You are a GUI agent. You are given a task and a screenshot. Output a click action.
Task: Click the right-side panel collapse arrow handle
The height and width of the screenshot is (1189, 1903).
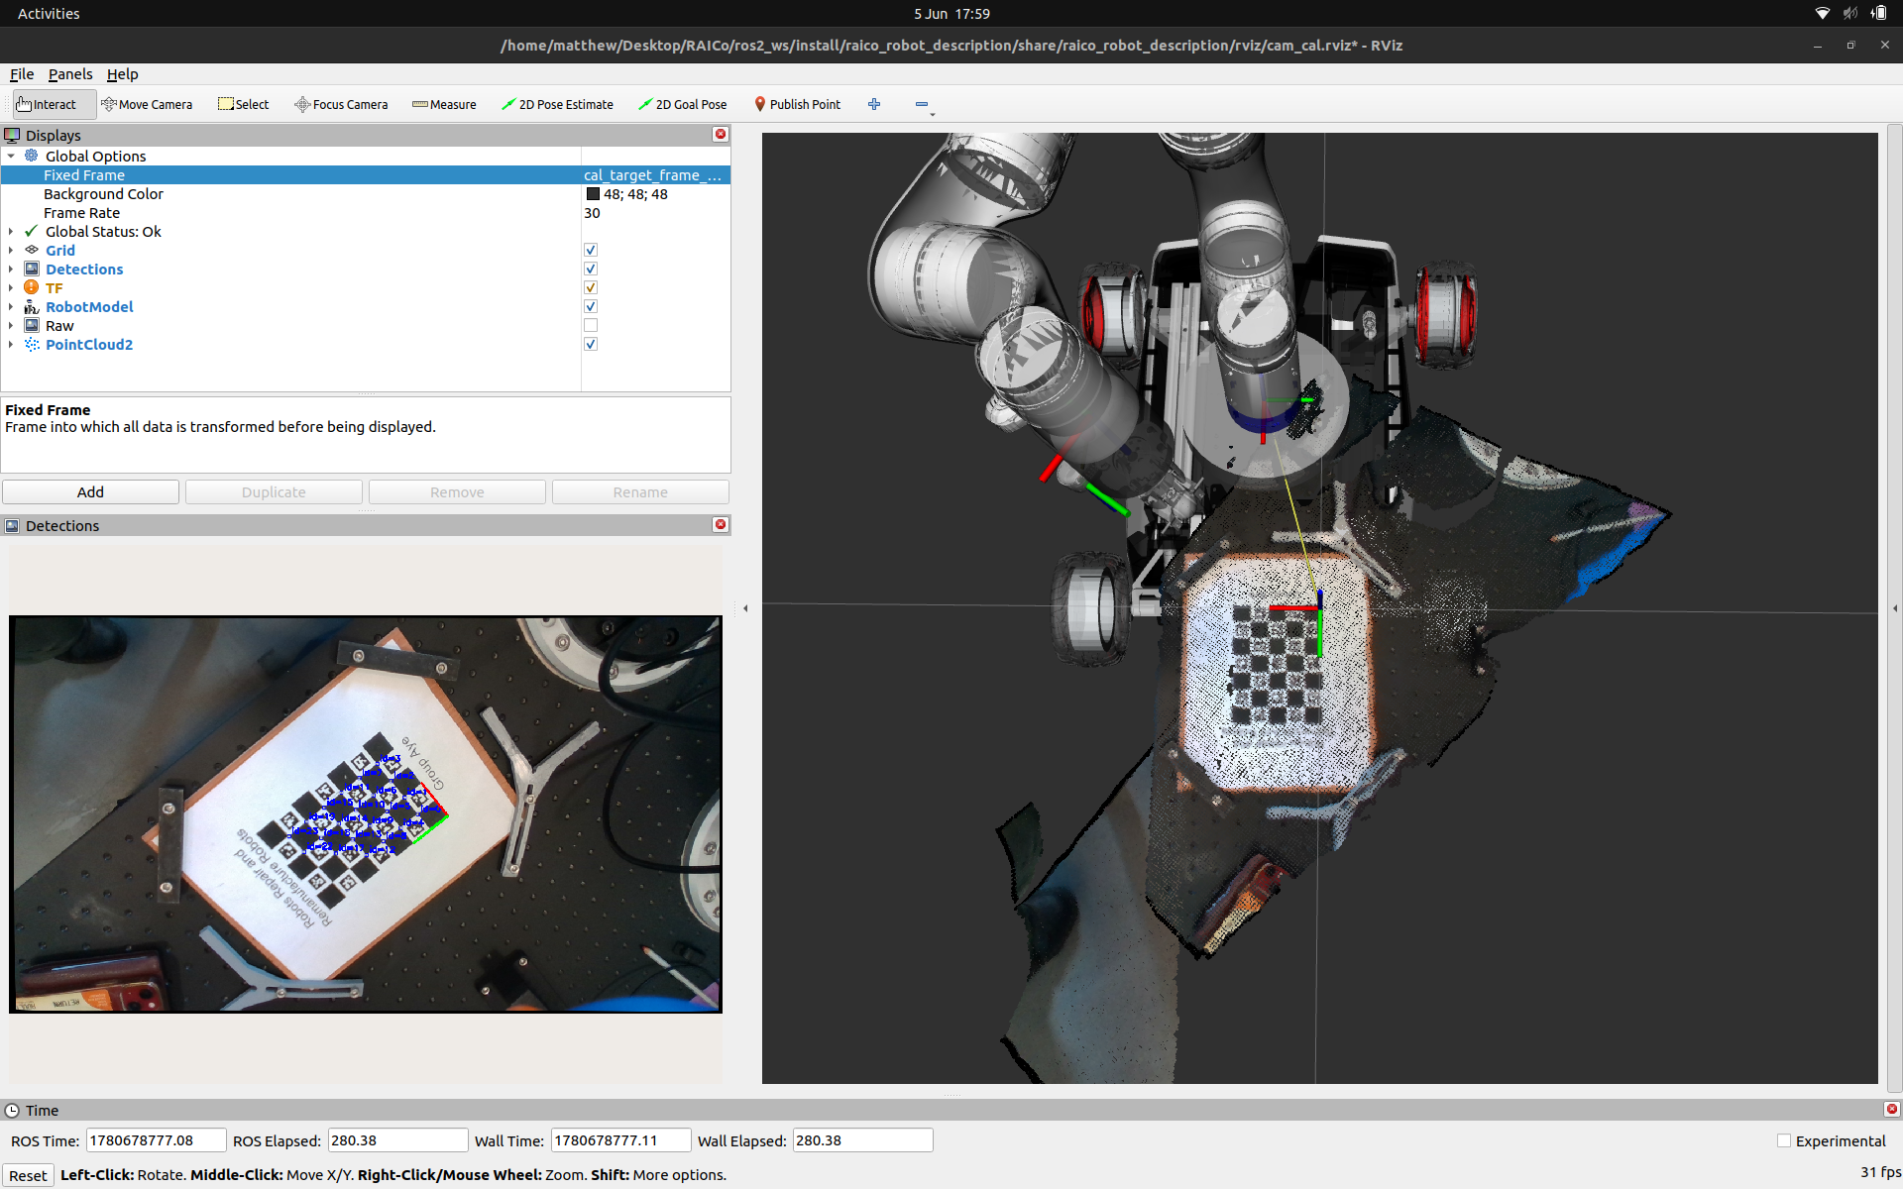pos(1895,608)
